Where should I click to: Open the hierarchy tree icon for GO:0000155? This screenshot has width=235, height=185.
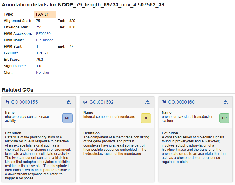click(x=69, y=102)
